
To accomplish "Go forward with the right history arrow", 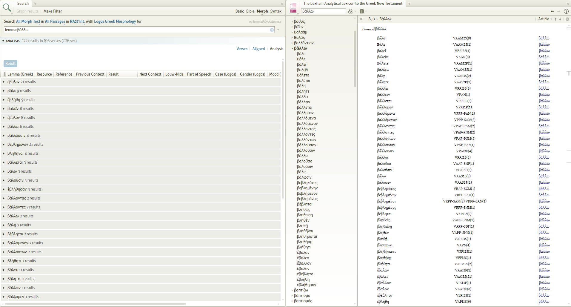I will click(559, 11).
